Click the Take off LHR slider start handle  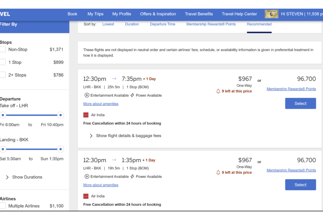click(3, 115)
